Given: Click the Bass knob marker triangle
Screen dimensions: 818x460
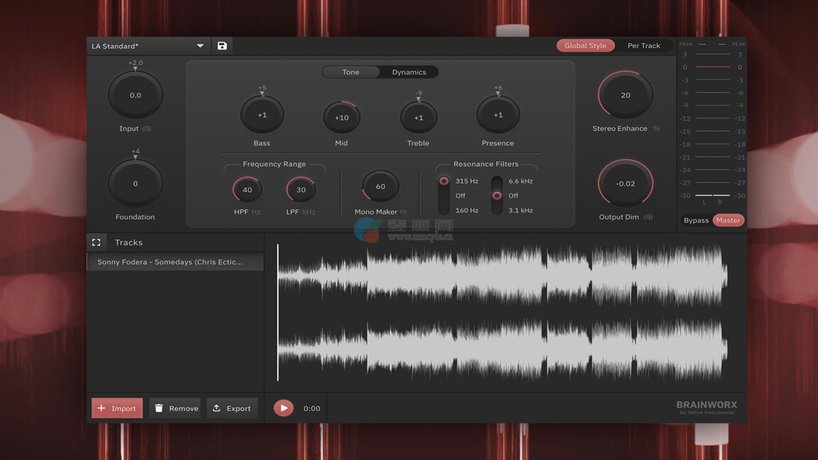Looking at the screenshot, I should 262,94.
